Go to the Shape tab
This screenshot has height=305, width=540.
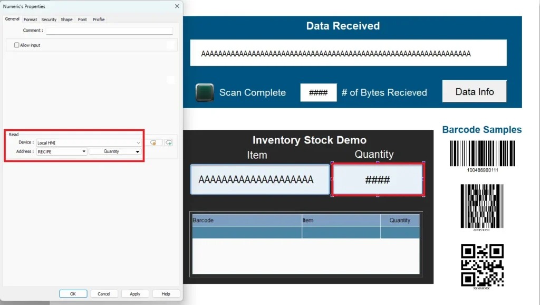point(66,20)
